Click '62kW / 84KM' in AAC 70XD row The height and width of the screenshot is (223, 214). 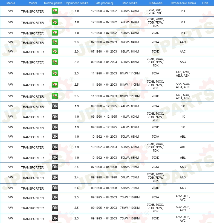coord(130,51)
